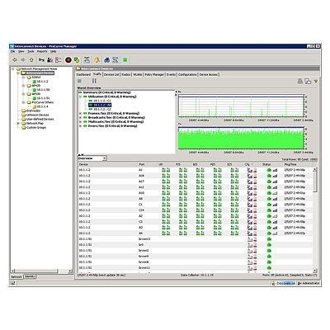The height and width of the screenshot is (330, 330).
Task: Open the File menu
Action: coord(12,51)
